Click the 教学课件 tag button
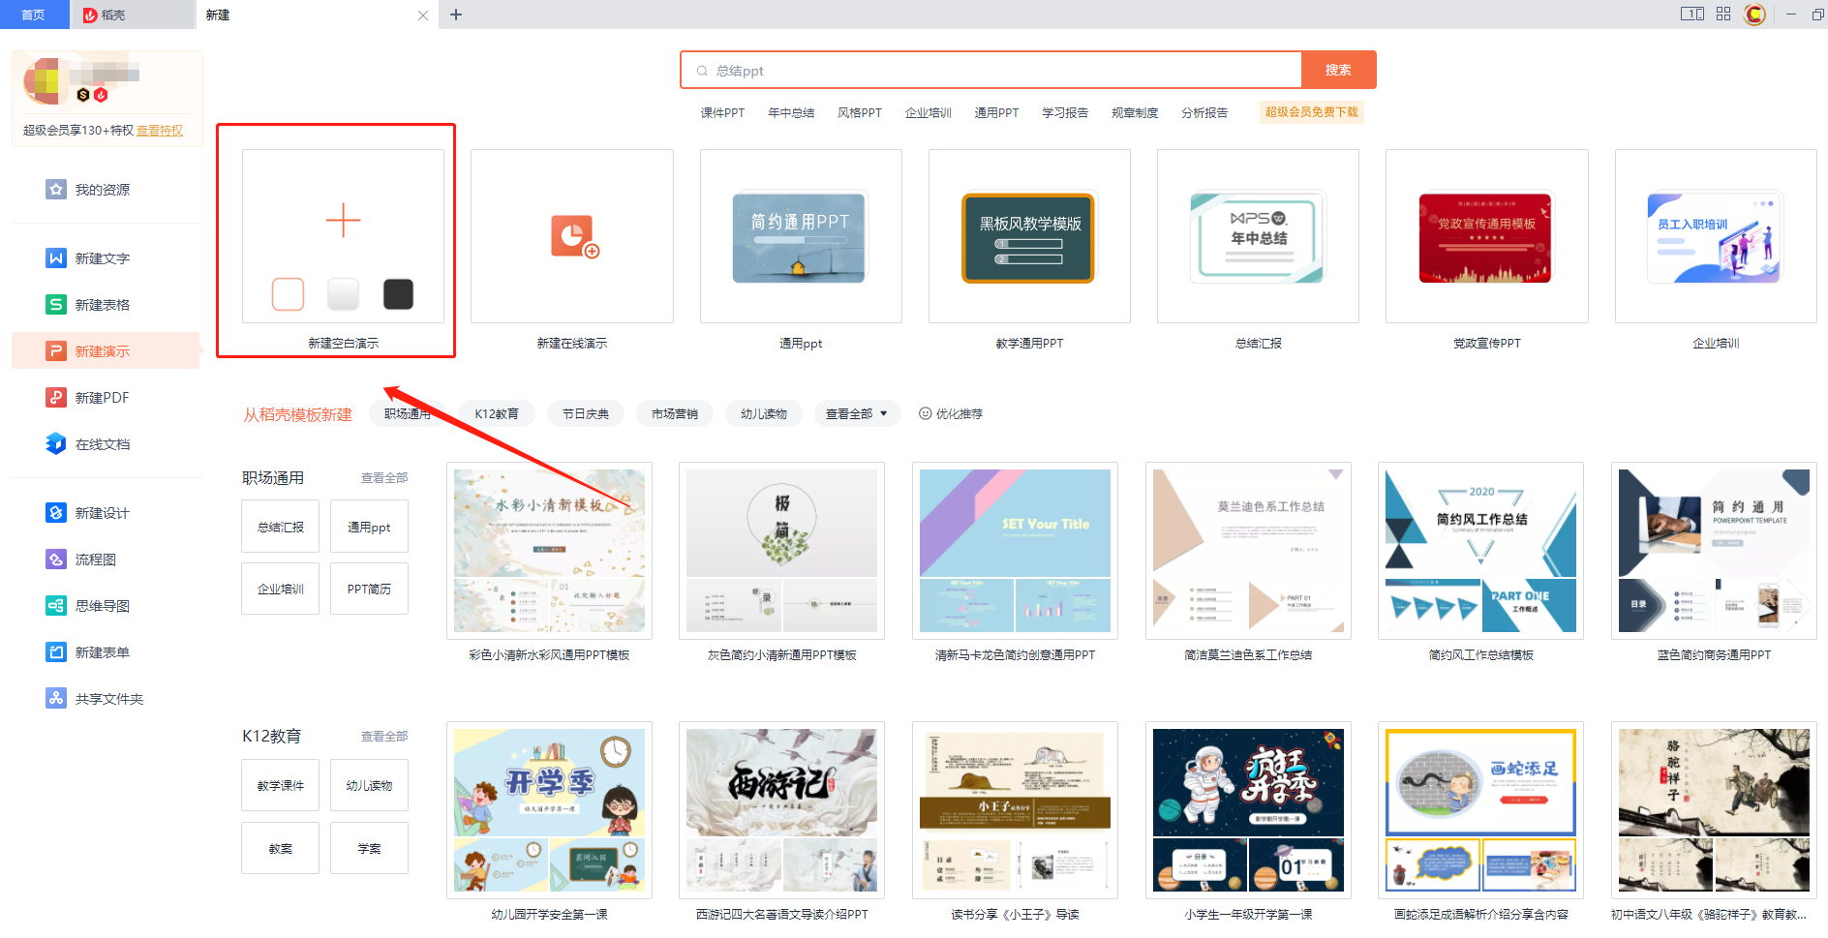The height and width of the screenshot is (938, 1828). point(281,785)
